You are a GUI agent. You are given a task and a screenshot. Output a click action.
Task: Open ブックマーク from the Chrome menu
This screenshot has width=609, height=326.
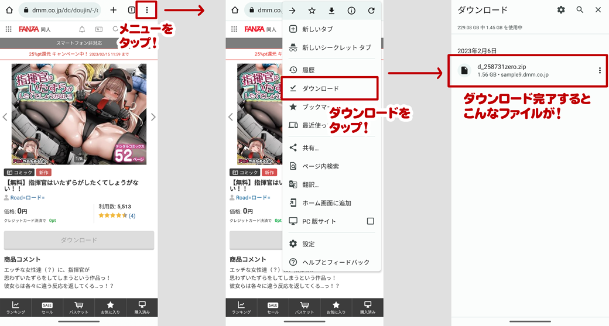(331, 107)
